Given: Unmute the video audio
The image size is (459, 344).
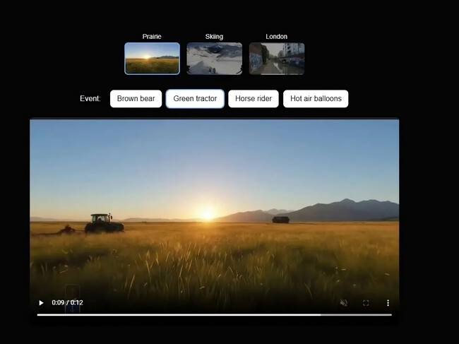Looking at the screenshot, I should [x=344, y=303].
